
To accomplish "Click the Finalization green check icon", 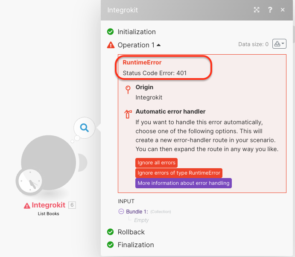I will click(x=111, y=245).
